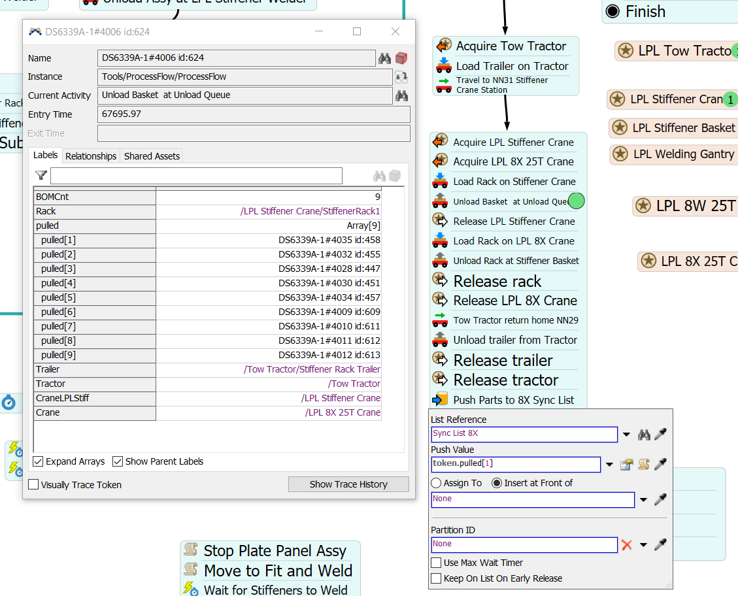Click Load Rack on LPL 8X Crane icon
This screenshot has height=596, width=738.
coord(440,240)
